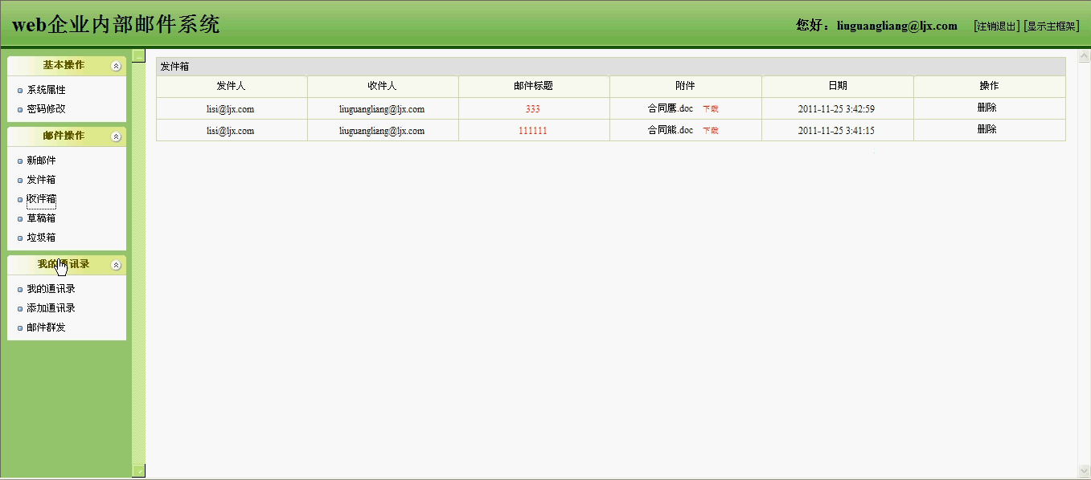The width and height of the screenshot is (1091, 480).
Task: Open the 草稿箱 folder
Action: tap(41, 218)
